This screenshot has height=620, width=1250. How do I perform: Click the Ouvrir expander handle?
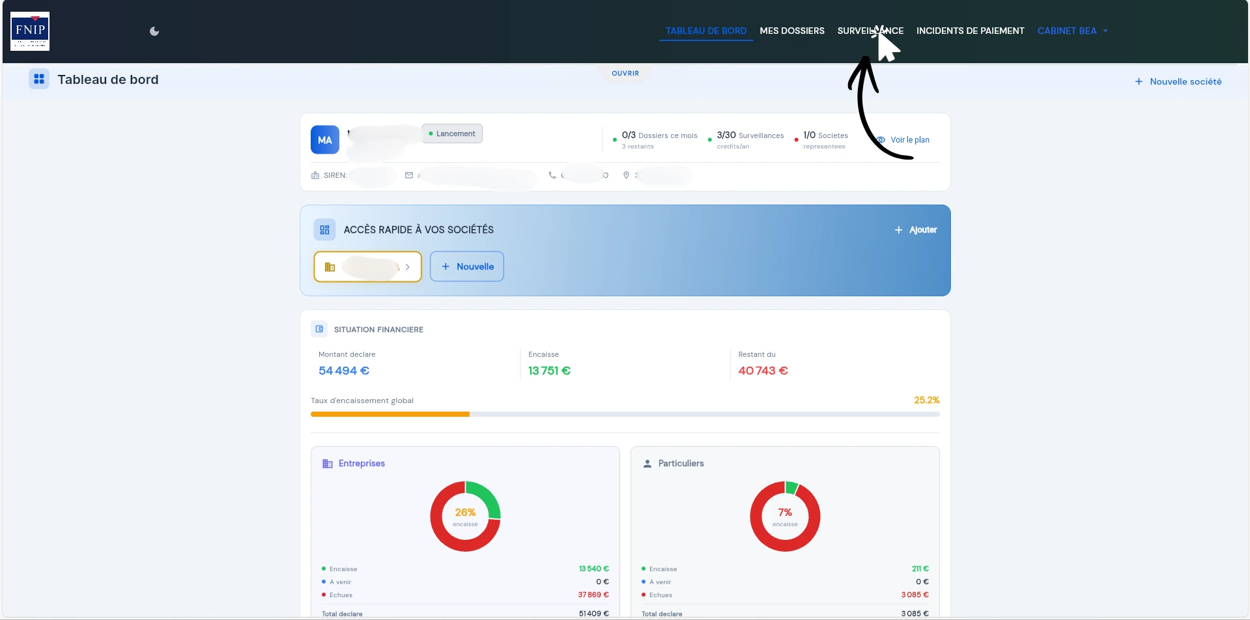coord(625,74)
